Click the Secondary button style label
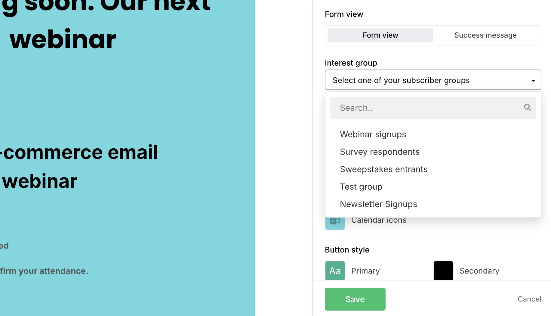The image size is (551, 316). (479, 271)
